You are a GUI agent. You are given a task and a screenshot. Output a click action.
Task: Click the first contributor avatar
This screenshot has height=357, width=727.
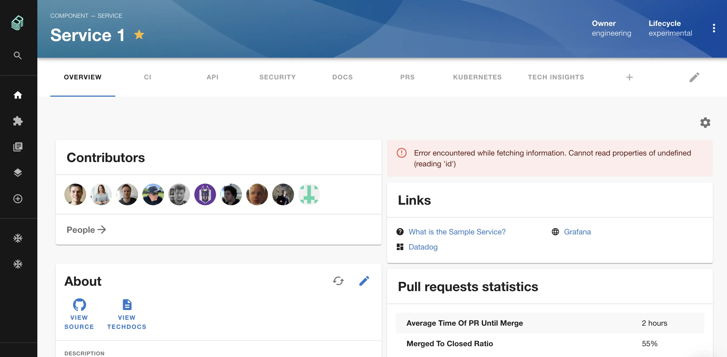75,194
